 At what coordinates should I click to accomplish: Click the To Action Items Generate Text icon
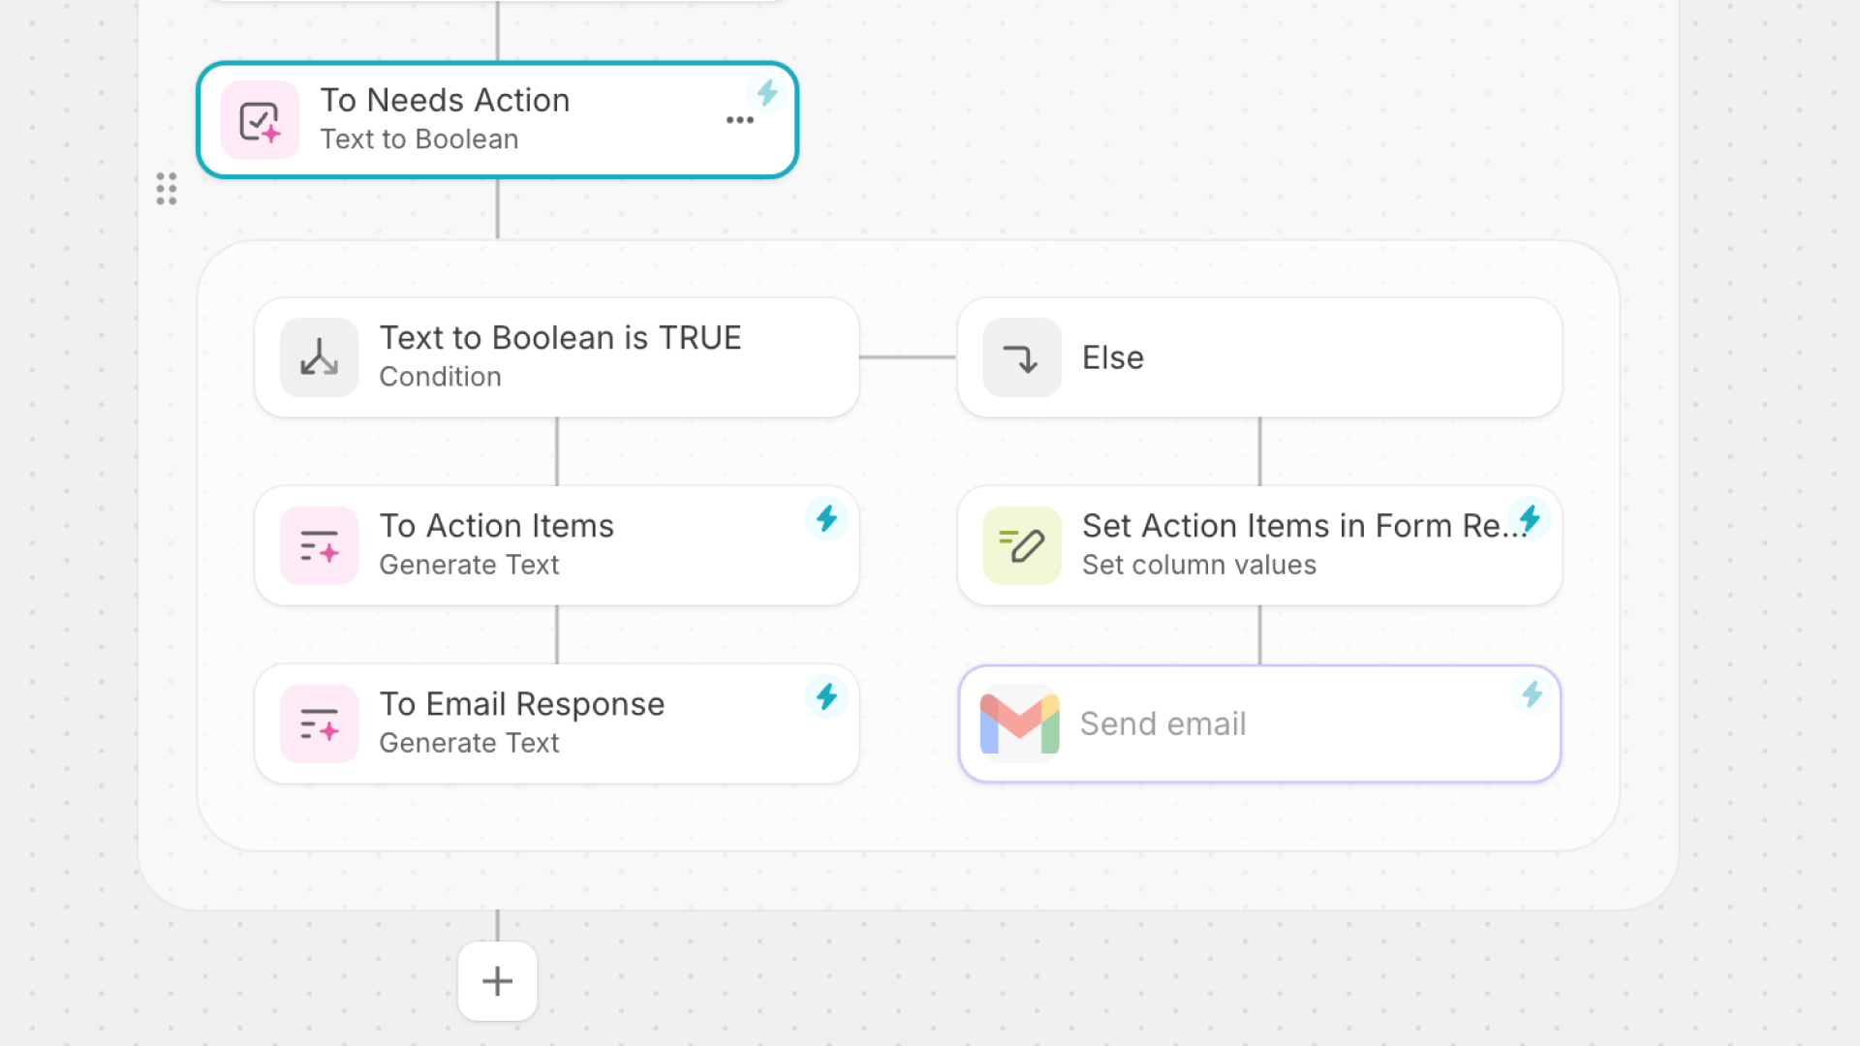(320, 545)
